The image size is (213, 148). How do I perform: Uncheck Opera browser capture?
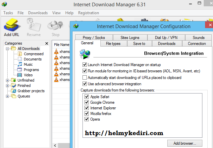(86, 119)
